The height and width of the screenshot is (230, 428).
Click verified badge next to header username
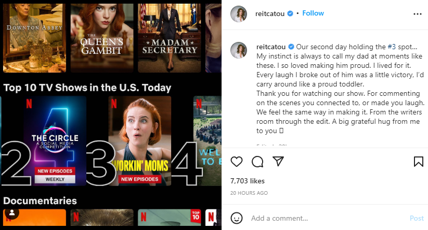[290, 13]
